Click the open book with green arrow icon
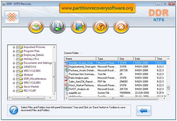 coord(57,27)
